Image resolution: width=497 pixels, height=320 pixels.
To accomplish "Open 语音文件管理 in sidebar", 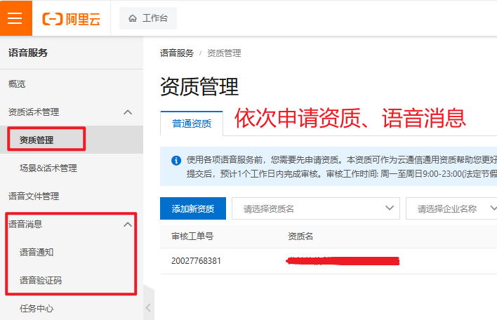I will [34, 196].
